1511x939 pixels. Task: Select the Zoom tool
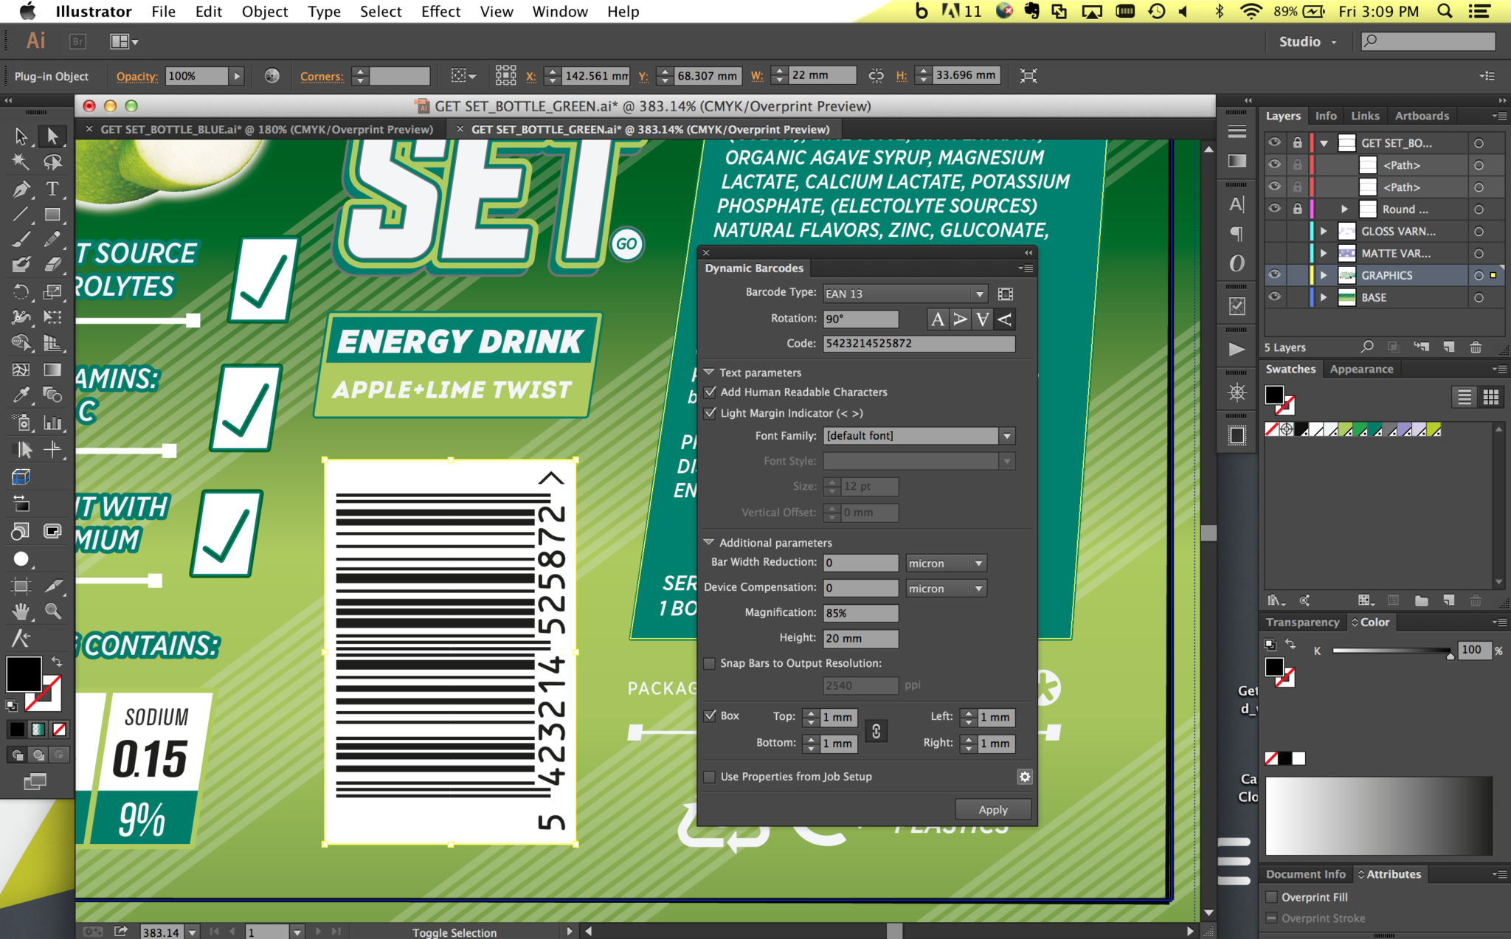click(52, 611)
